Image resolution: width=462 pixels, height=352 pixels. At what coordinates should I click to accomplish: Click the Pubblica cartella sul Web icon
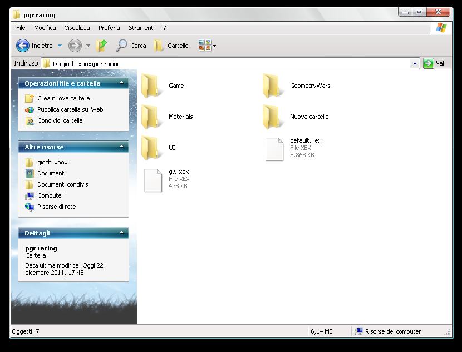[x=30, y=109]
